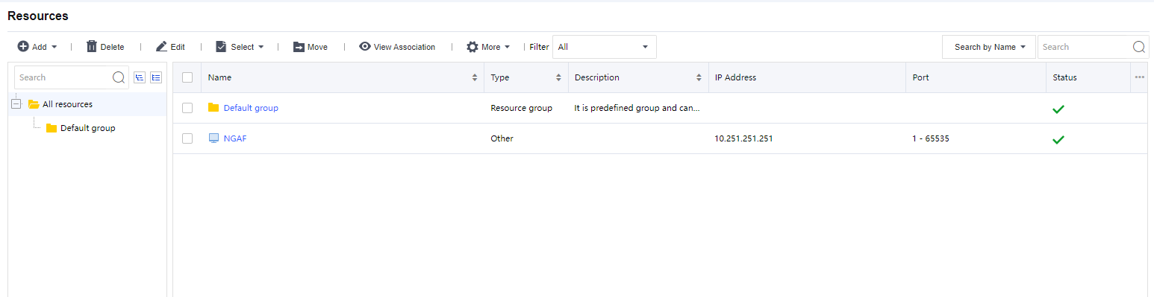Open the More gear menu

pos(488,47)
